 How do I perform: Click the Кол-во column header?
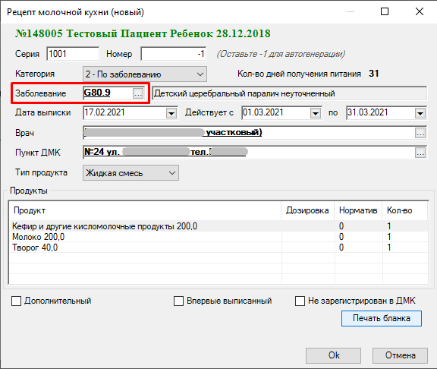pos(405,210)
